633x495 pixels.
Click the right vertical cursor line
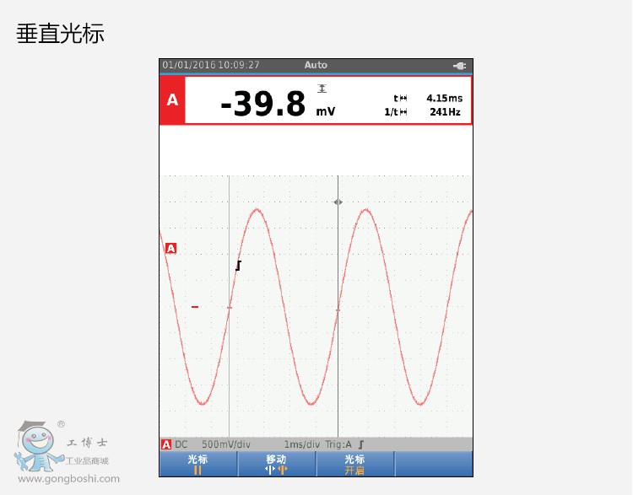(338, 363)
